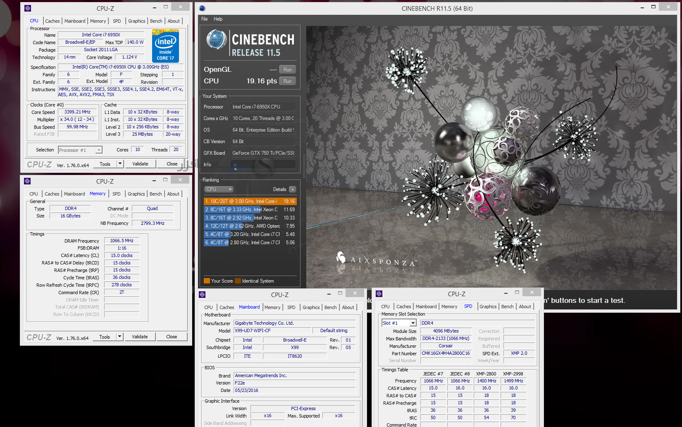
Task: Click the Info text field in Your System
Action: point(263,165)
